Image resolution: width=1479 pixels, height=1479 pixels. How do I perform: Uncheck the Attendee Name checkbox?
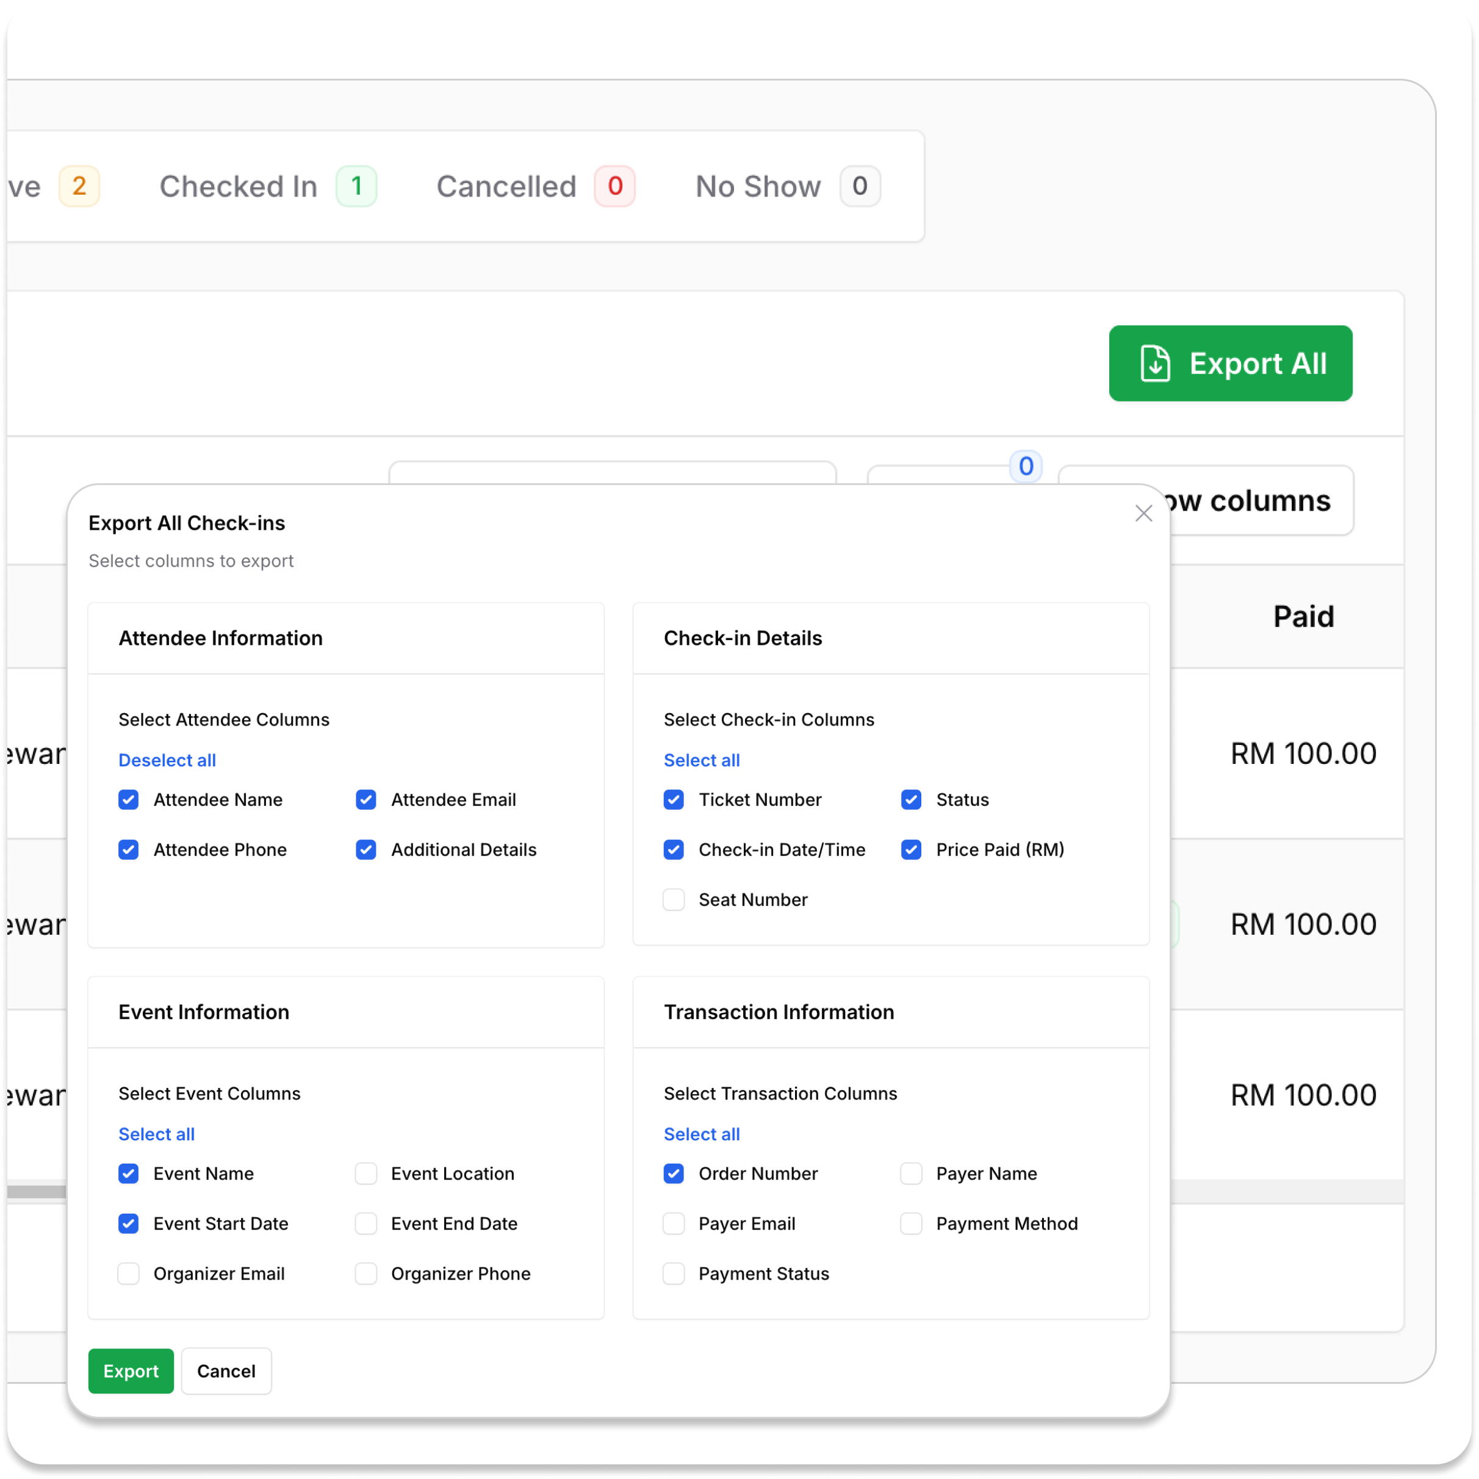click(x=129, y=800)
